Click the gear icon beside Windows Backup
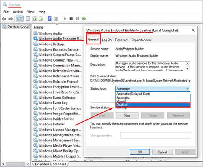 [35, 44]
